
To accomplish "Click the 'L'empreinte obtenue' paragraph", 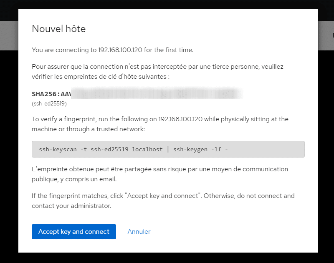I will [160, 174].
